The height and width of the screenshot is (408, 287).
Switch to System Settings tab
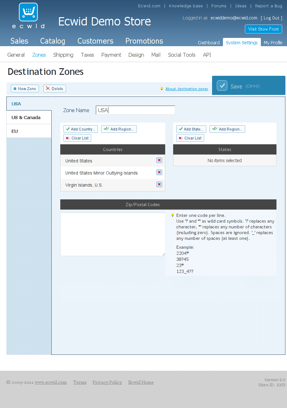(242, 42)
